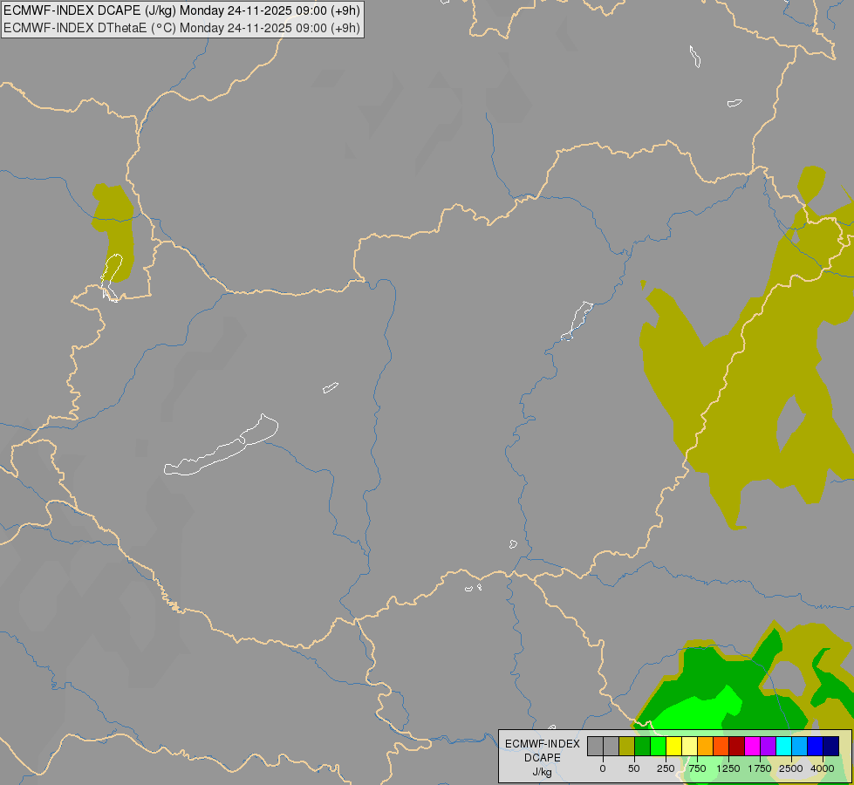The height and width of the screenshot is (785, 854).
Task: Click the medium blue legend swatch
Action: pos(816,746)
